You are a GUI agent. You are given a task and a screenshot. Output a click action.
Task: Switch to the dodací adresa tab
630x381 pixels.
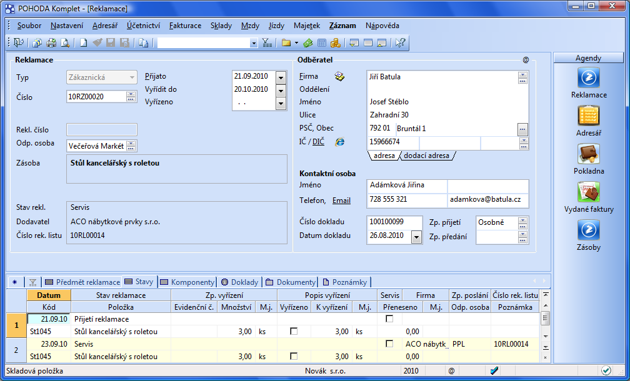pos(426,156)
